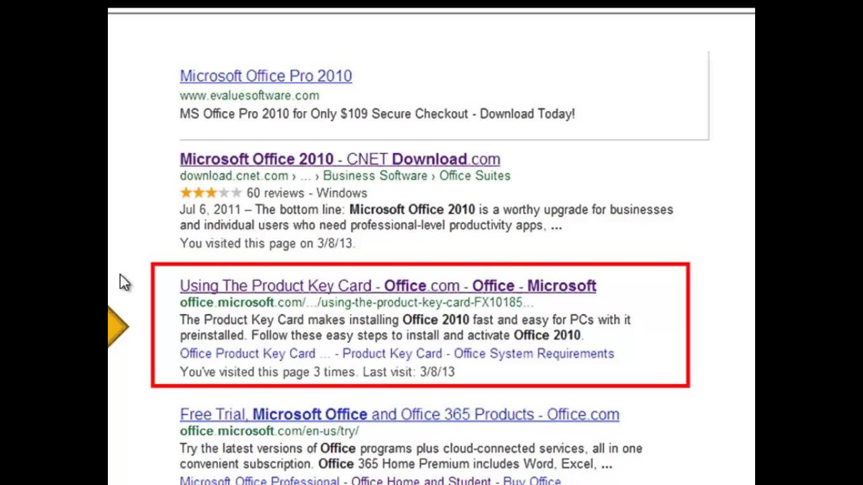863x485 pixels.
Task: Open the Office System Requirements sitelink
Action: [x=534, y=354]
